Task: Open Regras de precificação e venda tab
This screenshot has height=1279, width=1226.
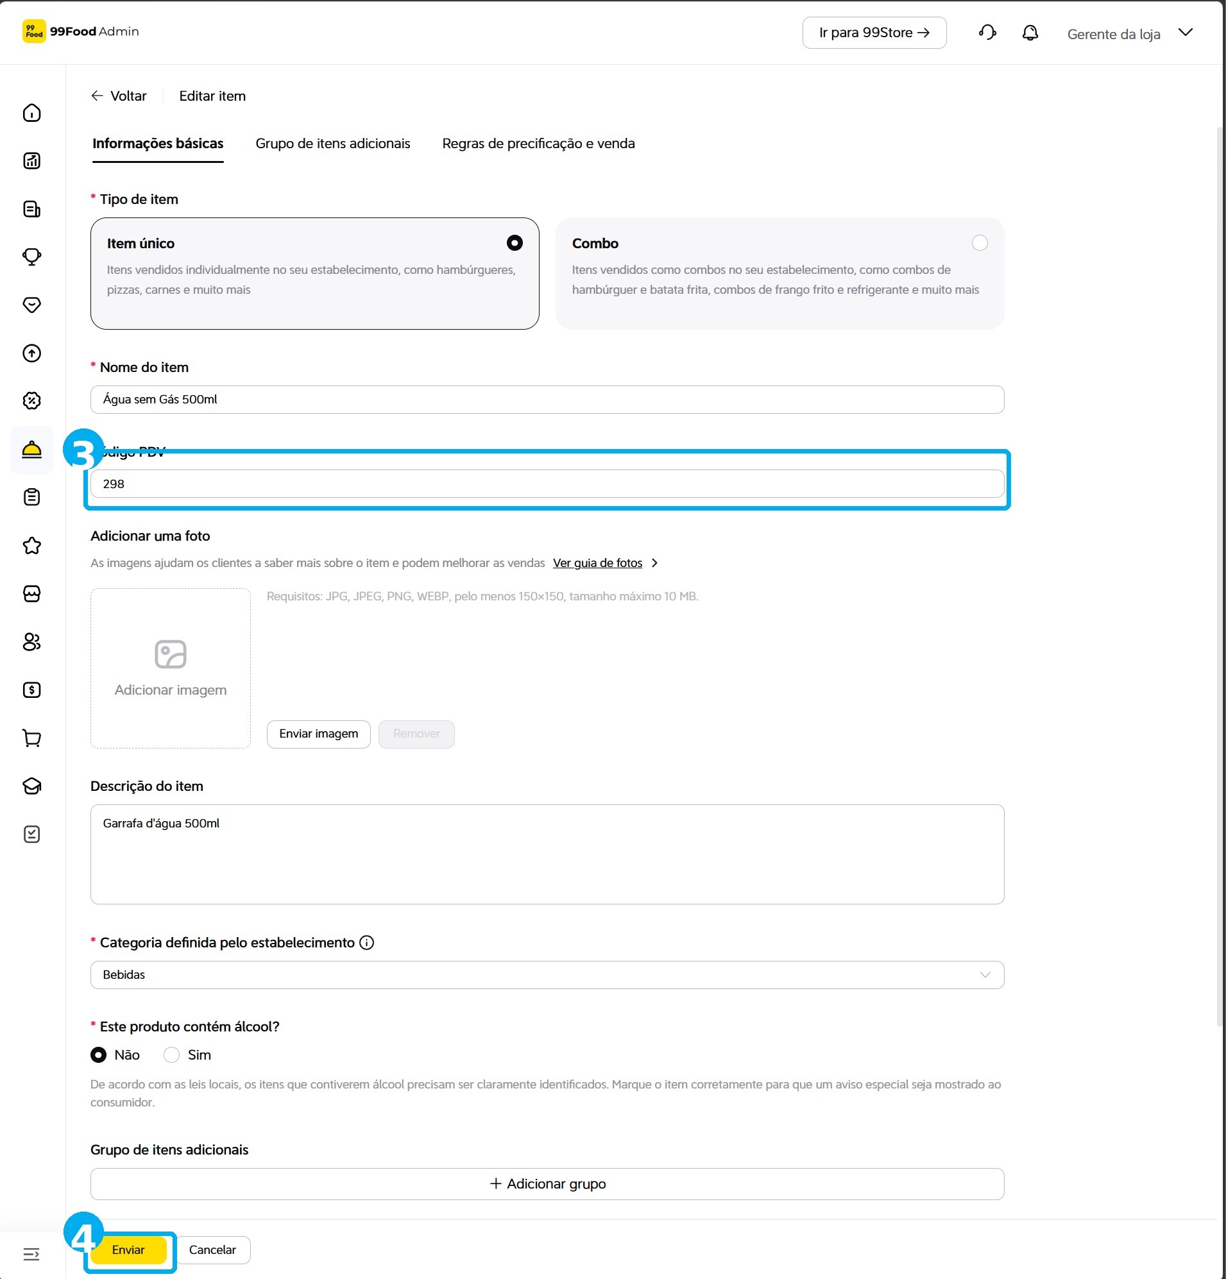Action: click(538, 144)
